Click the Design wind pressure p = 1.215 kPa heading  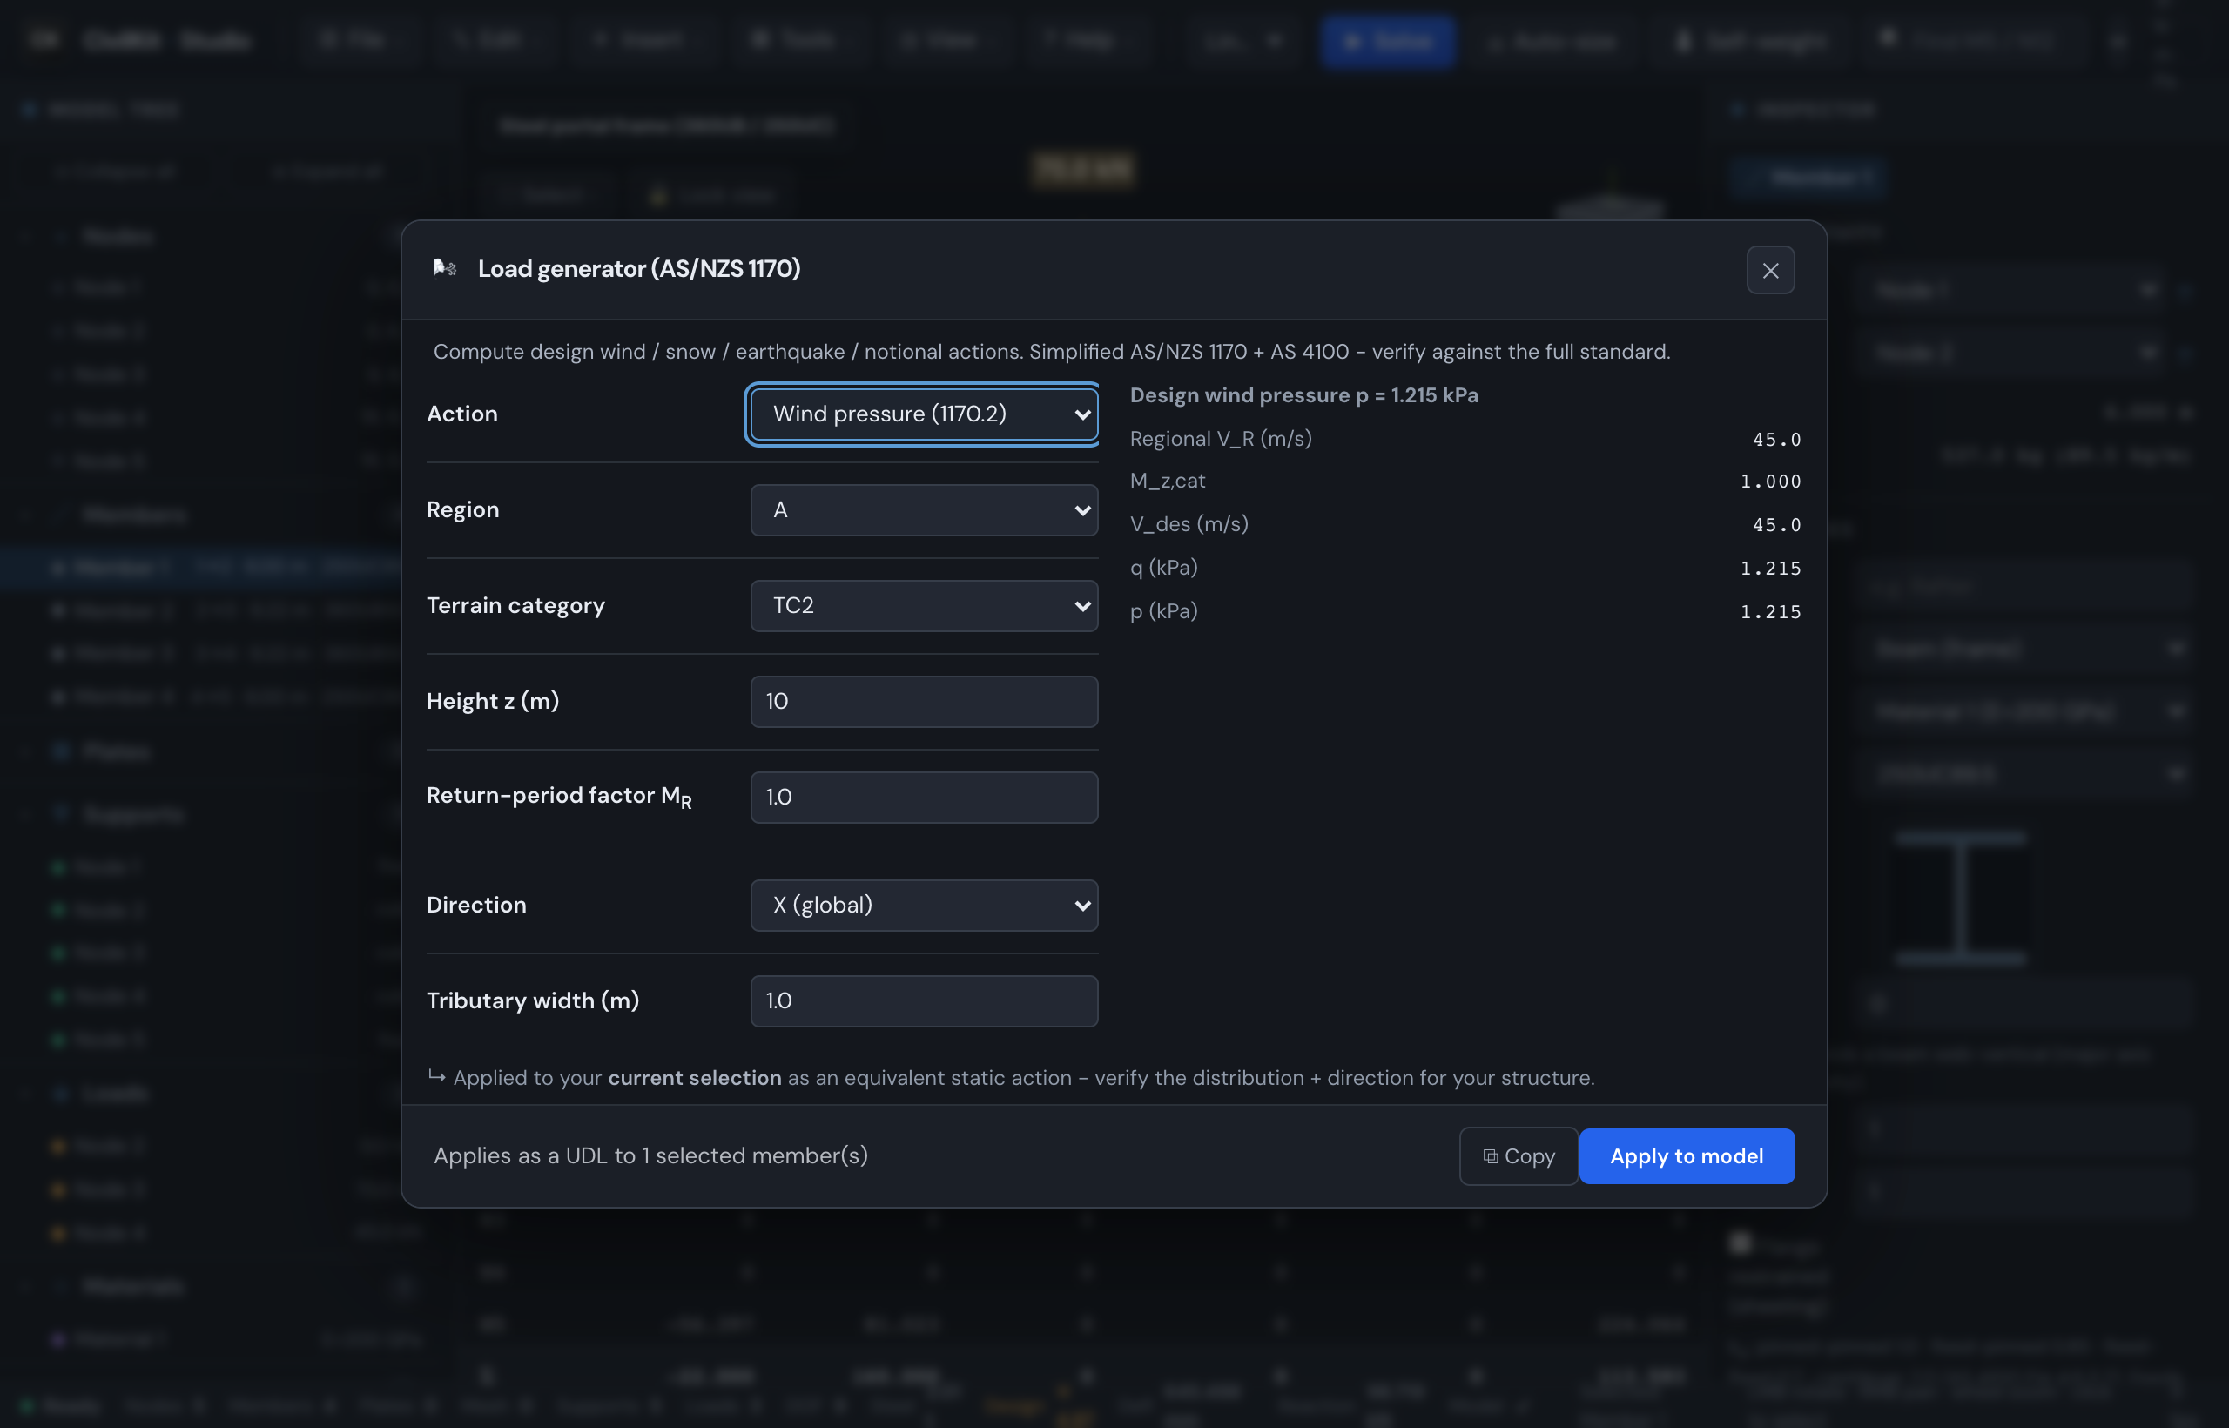click(1303, 395)
